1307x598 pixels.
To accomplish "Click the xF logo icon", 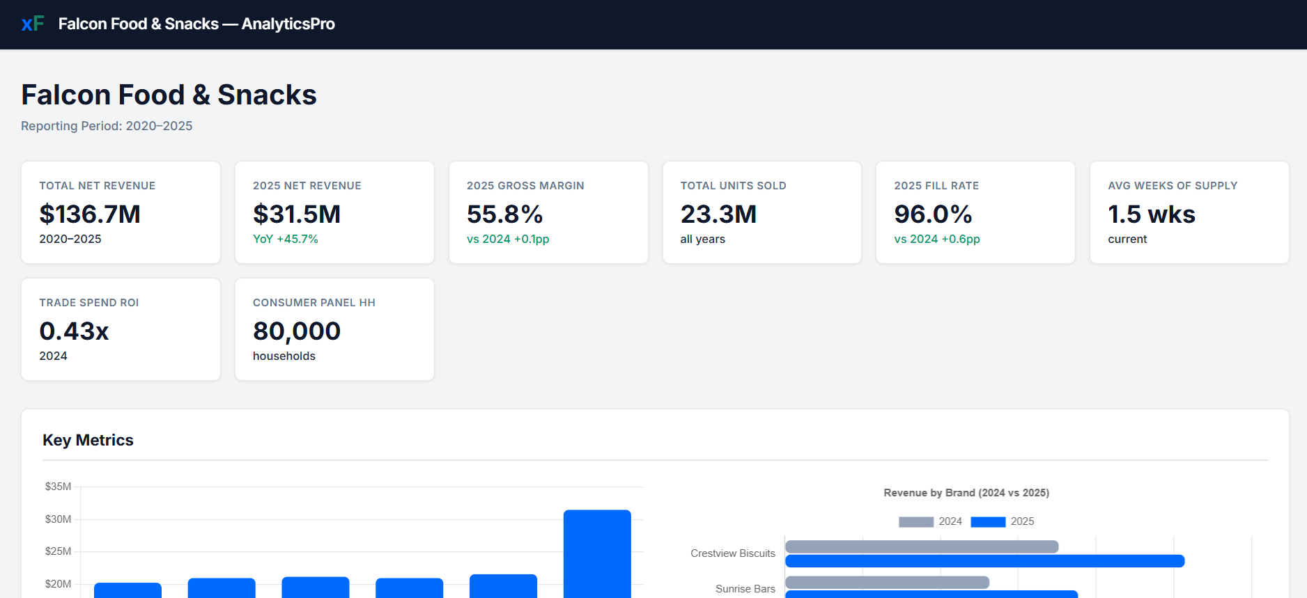I will 33,24.
